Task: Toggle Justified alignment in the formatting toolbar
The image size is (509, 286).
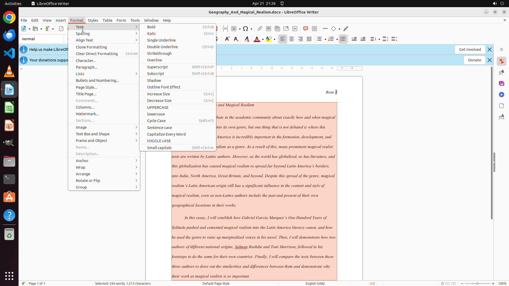Action: [x=309, y=39]
